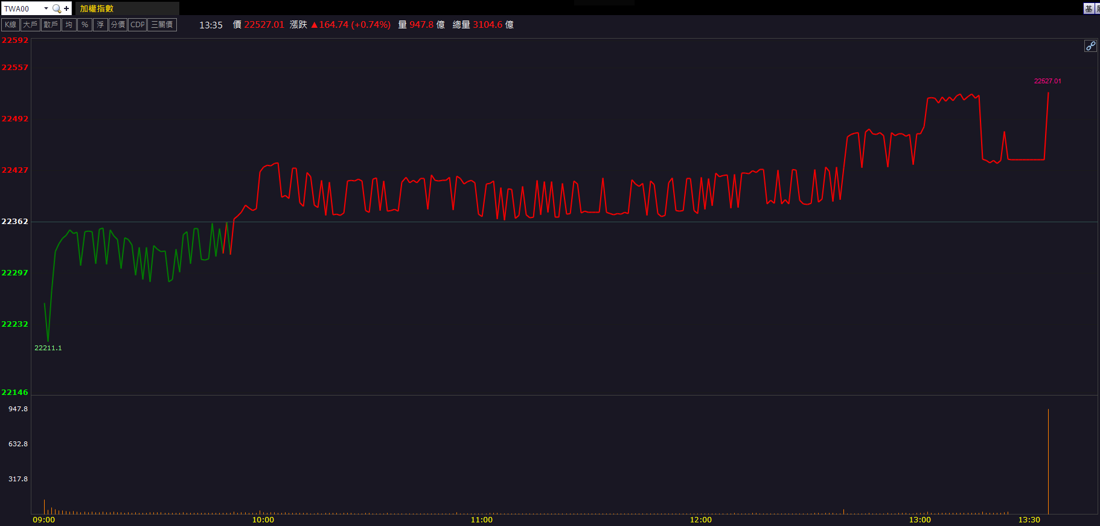Click the 22297 price axis label
Viewport: 1100px width, 526px height.
[x=15, y=273]
